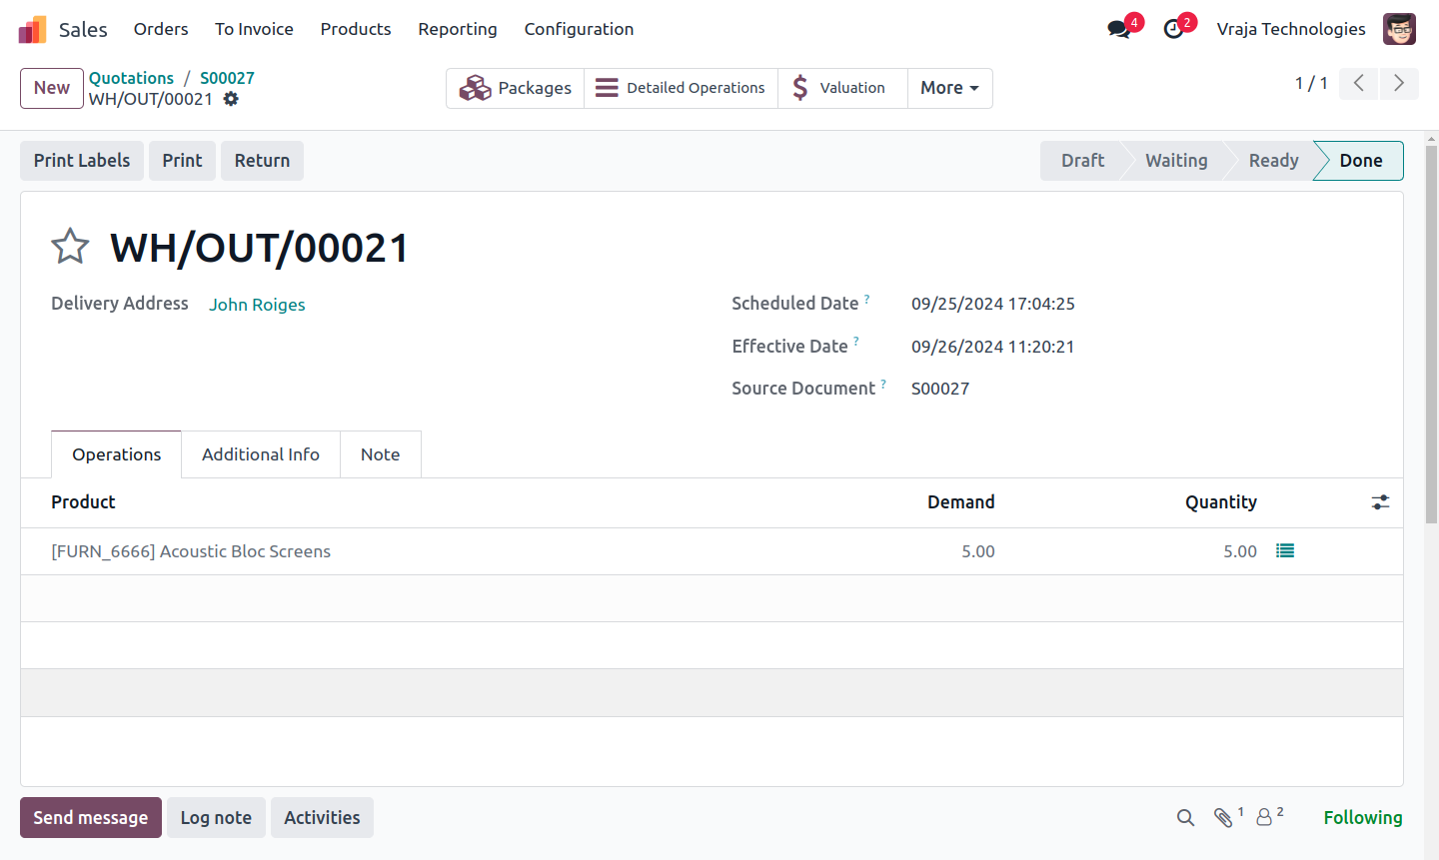Open the gear settings icon beside WH/OUT/00021
This screenshot has width=1439, height=860.
coord(231,99)
